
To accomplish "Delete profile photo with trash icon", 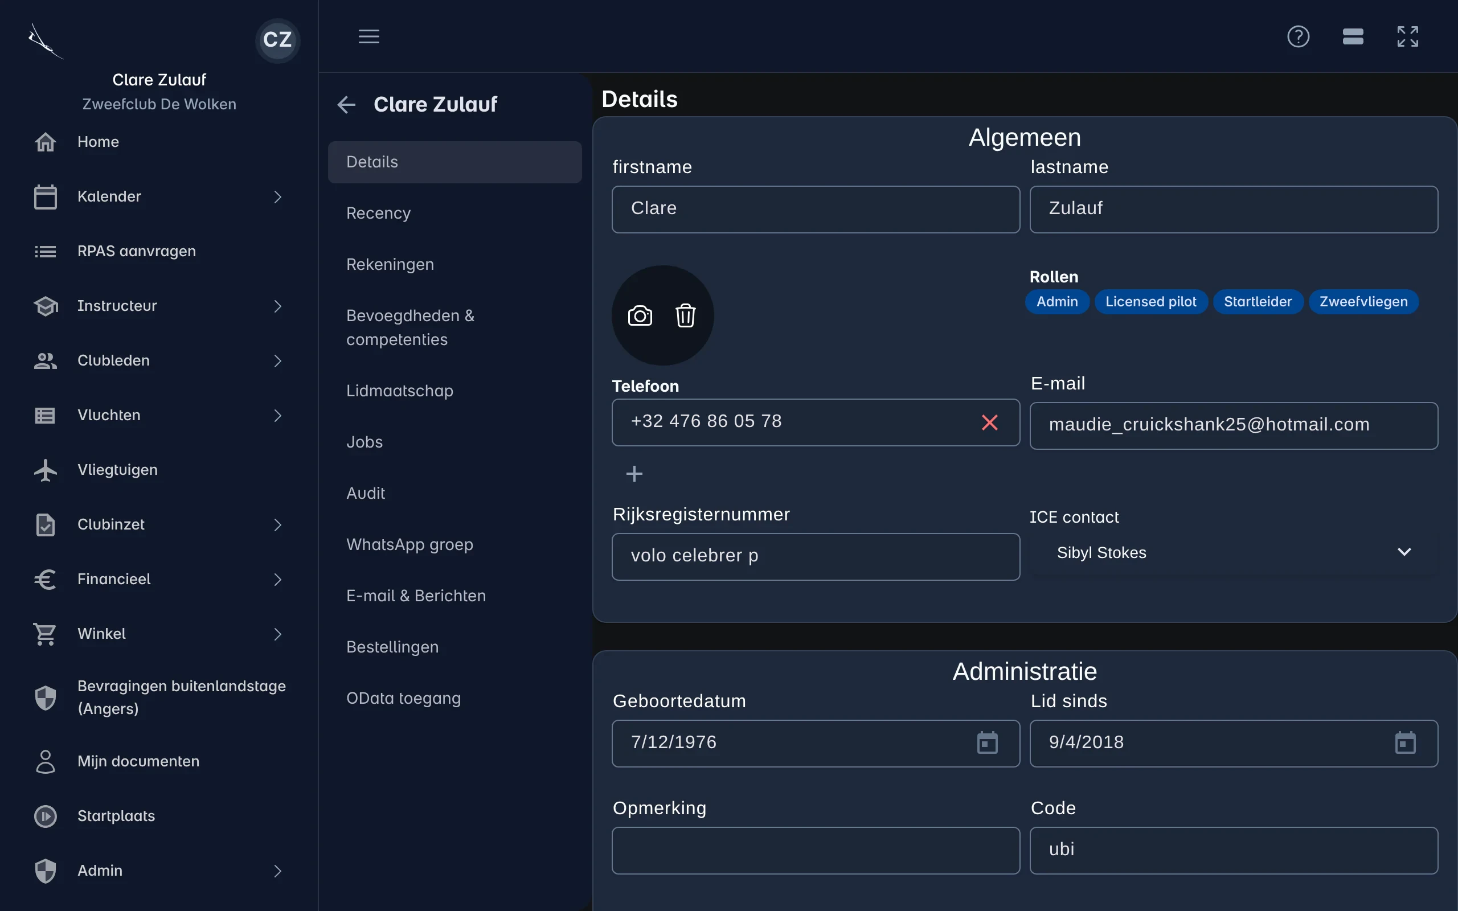I will coord(686,315).
